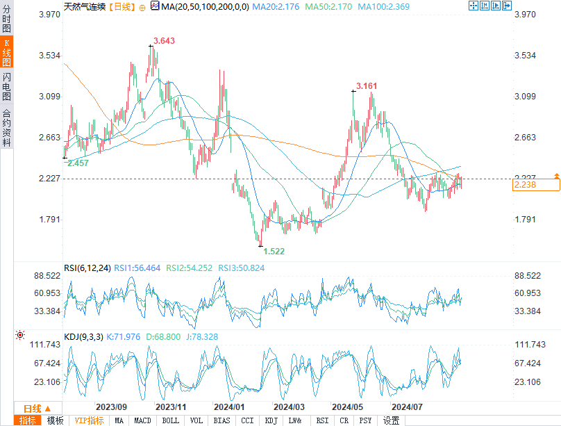
Task: Click the first chart control icon at top right
Action: tap(474, 6)
